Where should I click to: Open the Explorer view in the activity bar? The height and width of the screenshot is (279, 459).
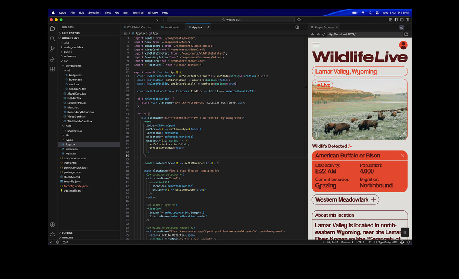click(x=53, y=28)
